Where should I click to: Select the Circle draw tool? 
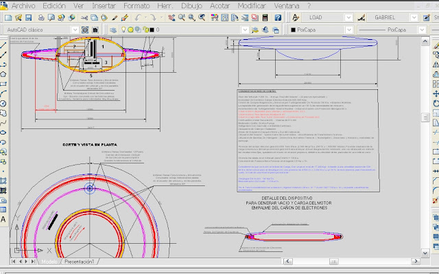tap(3, 104)
